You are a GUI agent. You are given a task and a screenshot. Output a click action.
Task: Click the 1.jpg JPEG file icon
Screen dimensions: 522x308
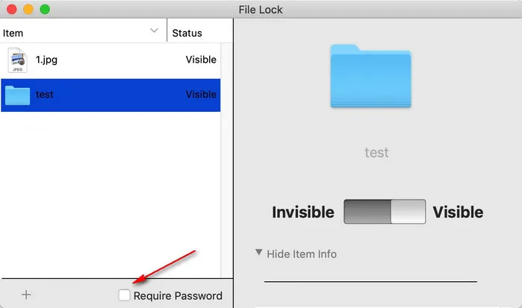(17, 60)
